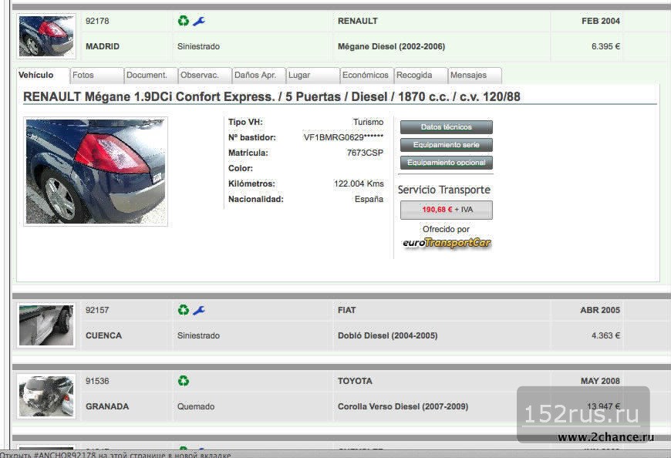The height and width of the screenshot is (458, 671).
Task: Click the Servicio Transporte heading
Action: (x=444, y=190)
